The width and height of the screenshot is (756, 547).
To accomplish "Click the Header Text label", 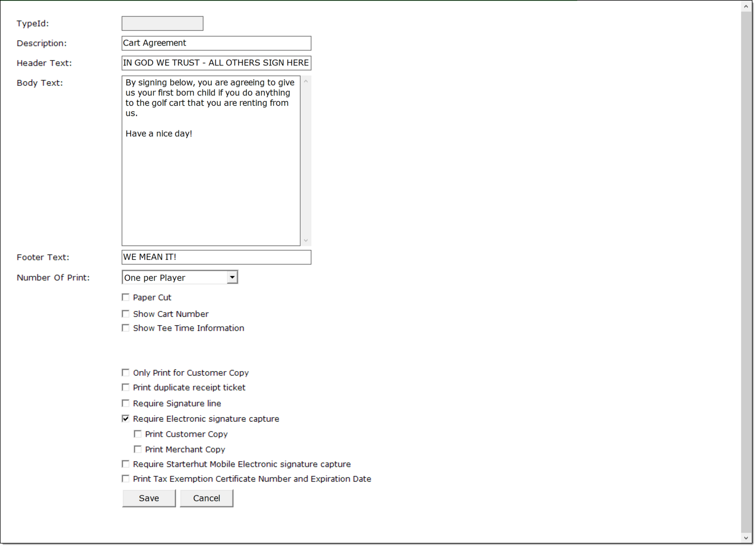I will coord(44,63).
